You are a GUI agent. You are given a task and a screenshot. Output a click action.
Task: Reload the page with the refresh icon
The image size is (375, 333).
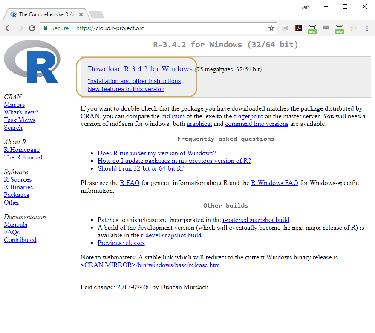coord(32,28)
